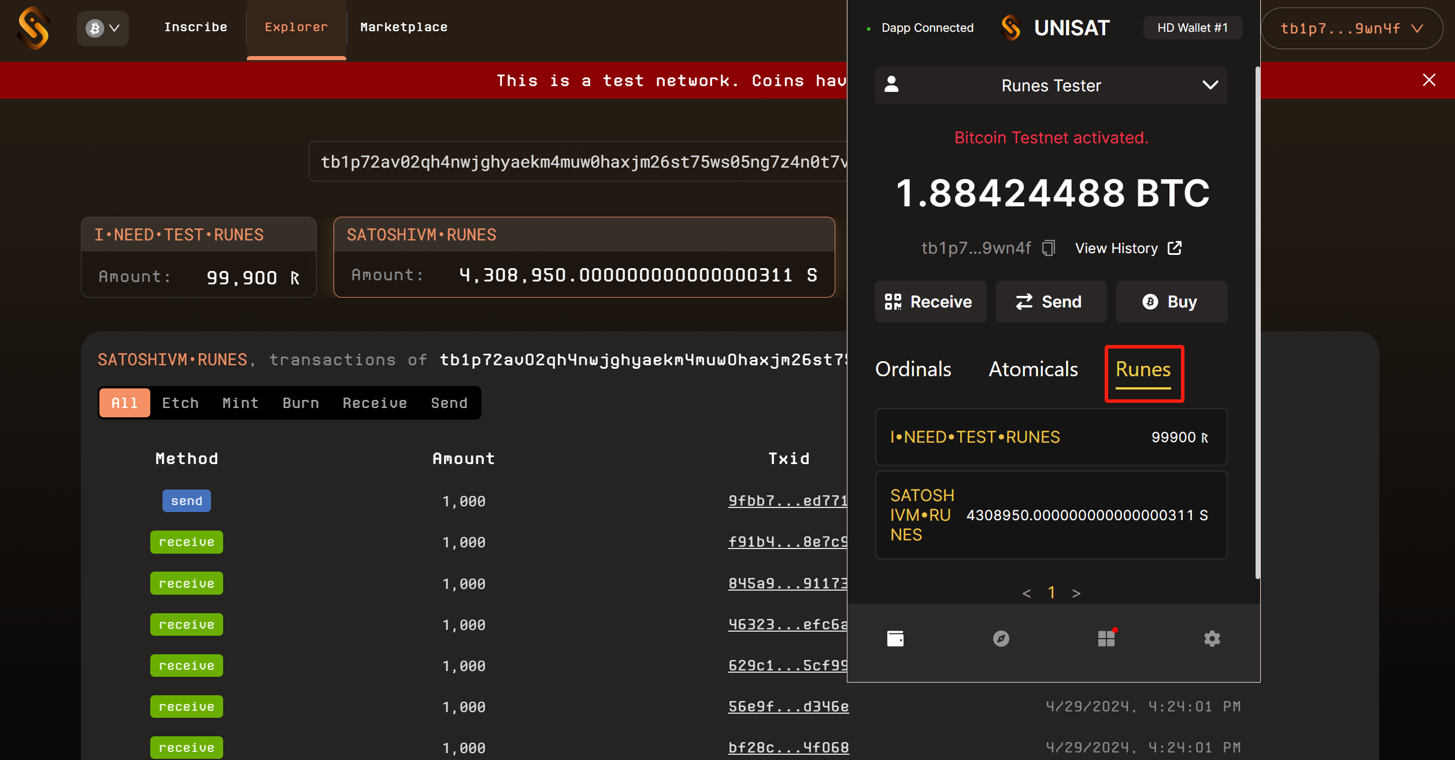Open transaction 9fbb7...ed771
Image resolution: width=1455 pixels, height=760 pixels.
point(787,501)
